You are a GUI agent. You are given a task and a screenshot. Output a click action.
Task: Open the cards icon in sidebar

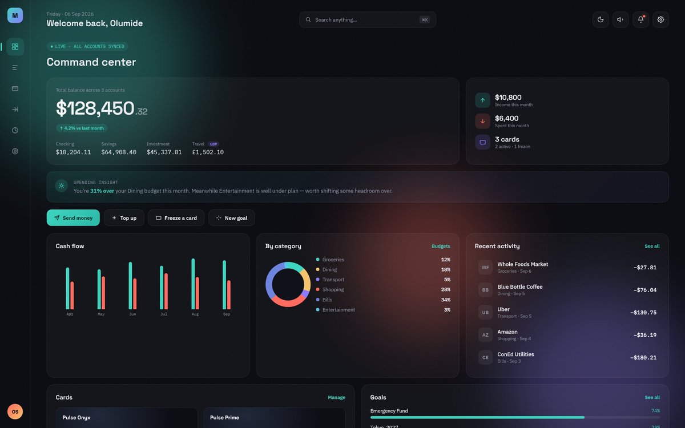coord(15,88)
